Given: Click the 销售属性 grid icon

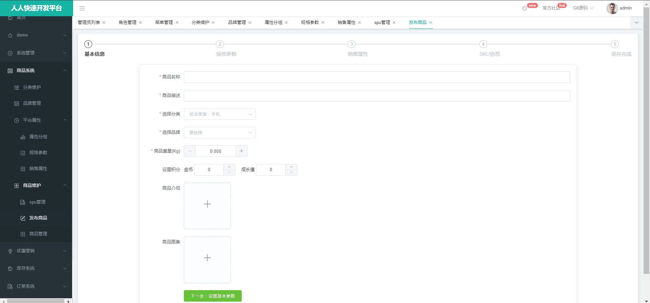Looking at the screenshot, I should coord(23,169).
